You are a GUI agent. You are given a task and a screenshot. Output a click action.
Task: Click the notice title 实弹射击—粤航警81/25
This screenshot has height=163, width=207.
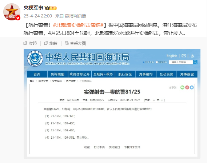tap(112, 92)
